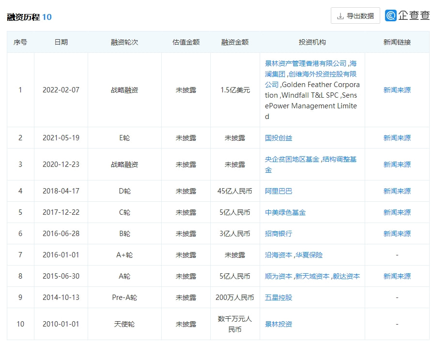Click the 企查查 logo icon

point(391,15)
